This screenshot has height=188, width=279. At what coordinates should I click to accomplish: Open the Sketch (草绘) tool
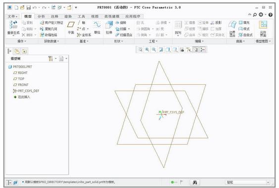click(97, 28)
